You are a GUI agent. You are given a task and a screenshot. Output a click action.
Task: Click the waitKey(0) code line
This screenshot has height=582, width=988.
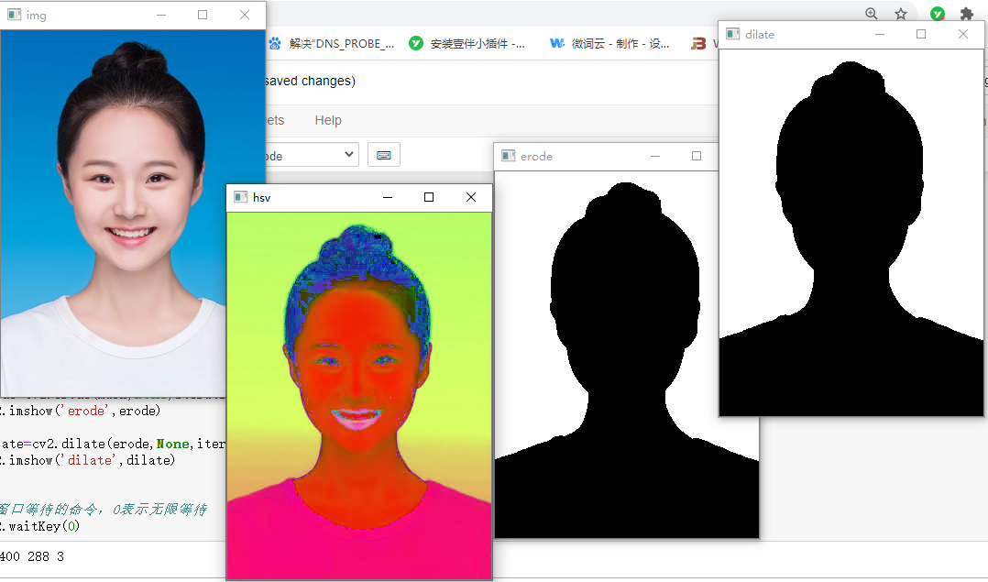tap(40, 526)
